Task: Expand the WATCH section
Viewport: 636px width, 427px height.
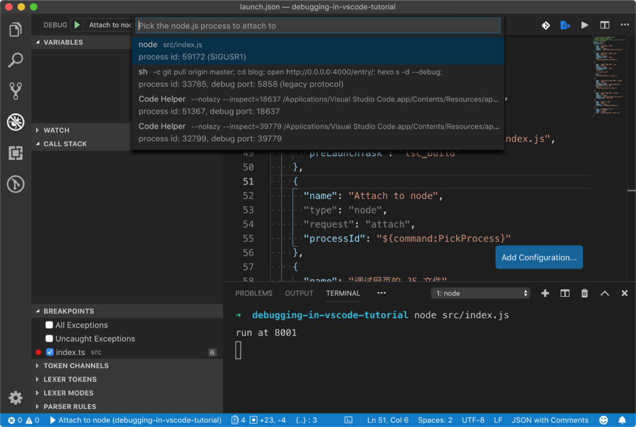Action: [56, 130]
